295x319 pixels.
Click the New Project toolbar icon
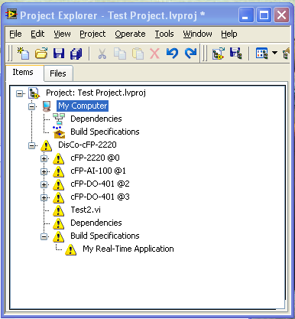[23, 54]
